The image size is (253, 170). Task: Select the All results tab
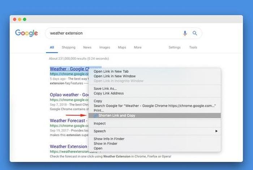tap(52, 47)
